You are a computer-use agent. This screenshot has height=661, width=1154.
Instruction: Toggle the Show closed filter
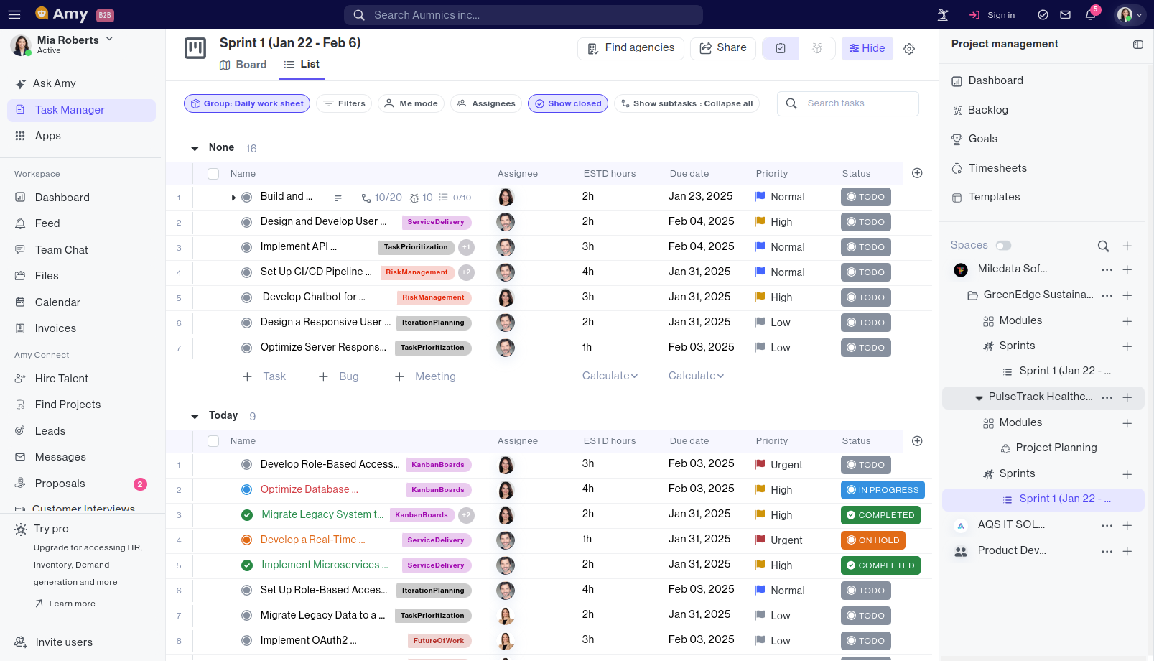coord(568,103)
